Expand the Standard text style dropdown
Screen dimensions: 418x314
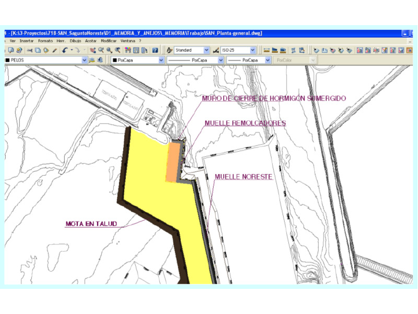coord(206,50)
